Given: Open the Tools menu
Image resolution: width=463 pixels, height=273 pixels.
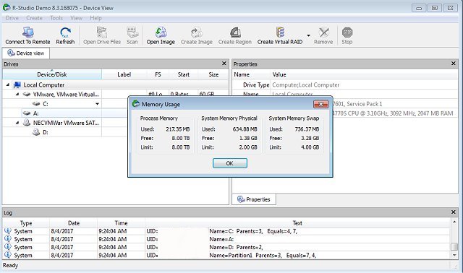Looking at the screenshot, I should click(x=56, y=18).
